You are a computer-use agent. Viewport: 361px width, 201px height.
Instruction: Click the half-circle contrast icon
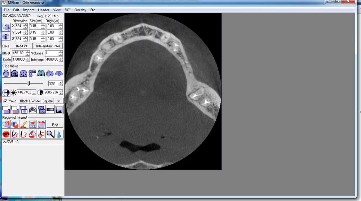pos(40,92)
